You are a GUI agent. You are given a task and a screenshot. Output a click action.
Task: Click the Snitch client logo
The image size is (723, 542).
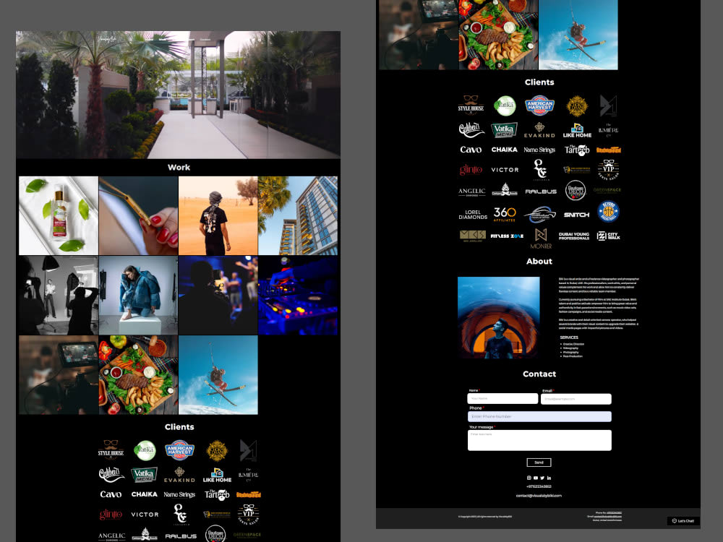(x=577, y=214)
